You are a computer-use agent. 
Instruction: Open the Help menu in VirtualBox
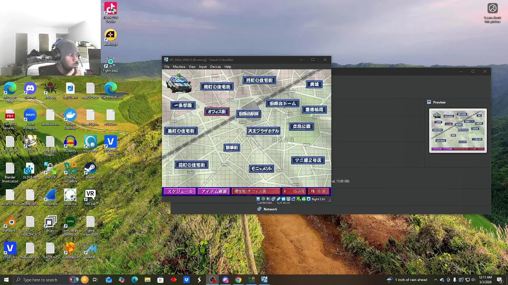[228, 66]
